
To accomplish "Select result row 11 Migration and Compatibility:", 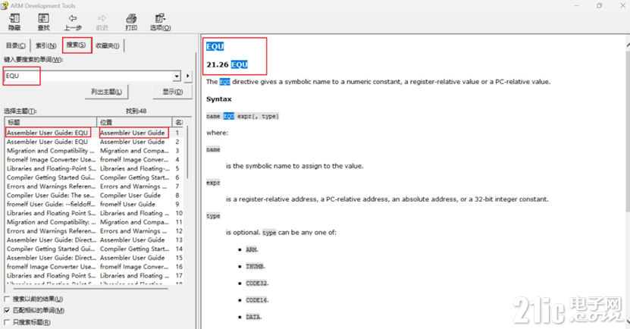I will pos(95,222).
